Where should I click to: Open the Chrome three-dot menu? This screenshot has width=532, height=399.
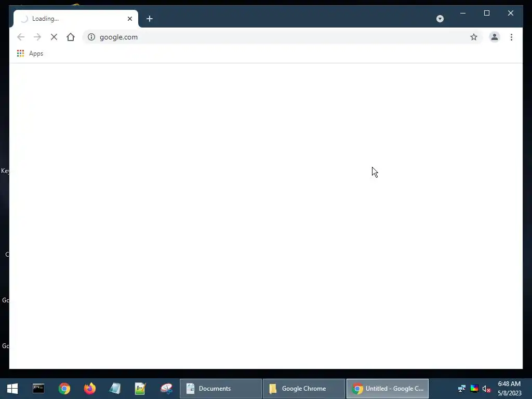tap(511, 37)
